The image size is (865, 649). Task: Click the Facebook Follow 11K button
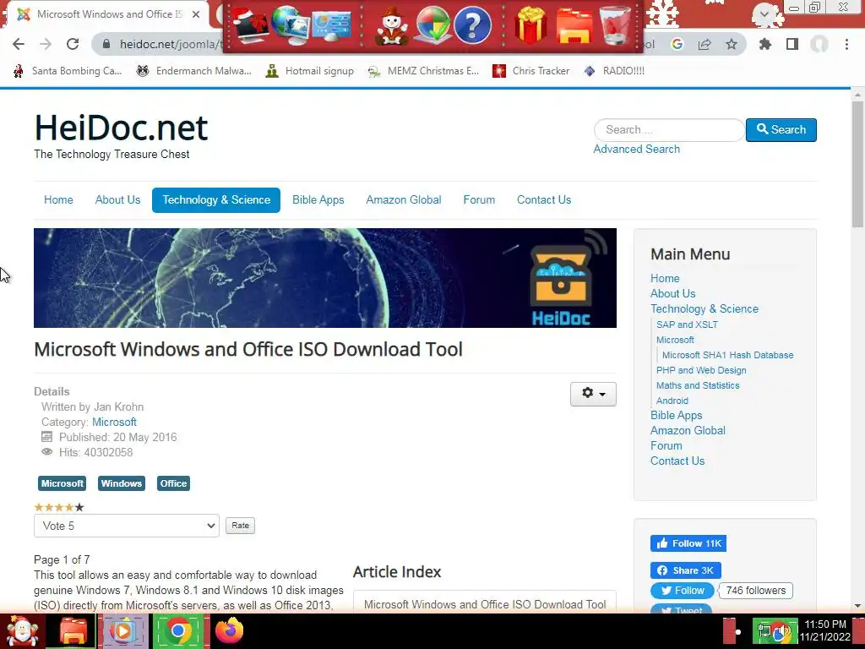[688, 543]
